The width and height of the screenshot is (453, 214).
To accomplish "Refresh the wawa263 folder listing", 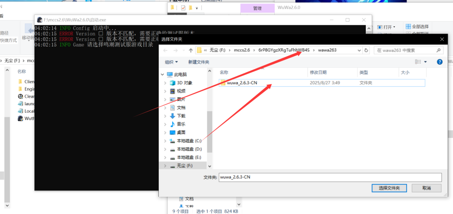I will coord(366,50).
